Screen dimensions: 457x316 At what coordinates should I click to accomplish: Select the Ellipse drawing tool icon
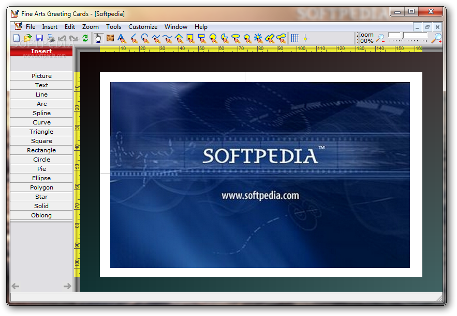(x=236, y=38)
